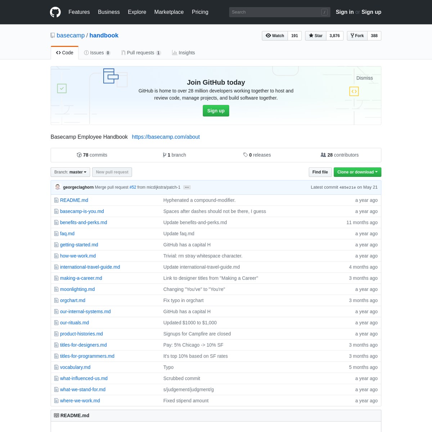The height and width of the screenshot is (432, 432).
Task: Click the Sign in link
Action: (345, 12)
